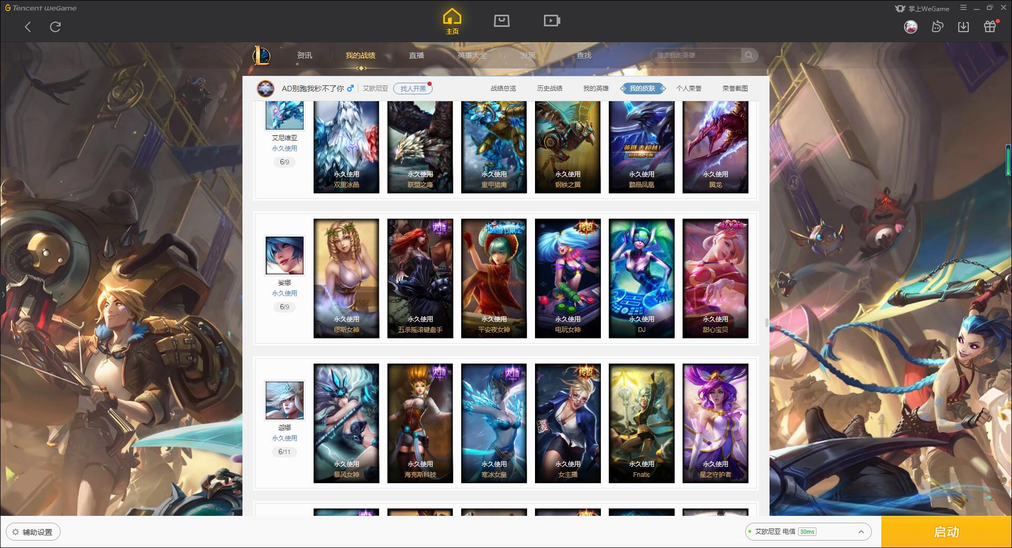The width and height of the screenshot is (1012, 548).
Task: Open the 黯晶凤凰 skin card
Action: 641,147
